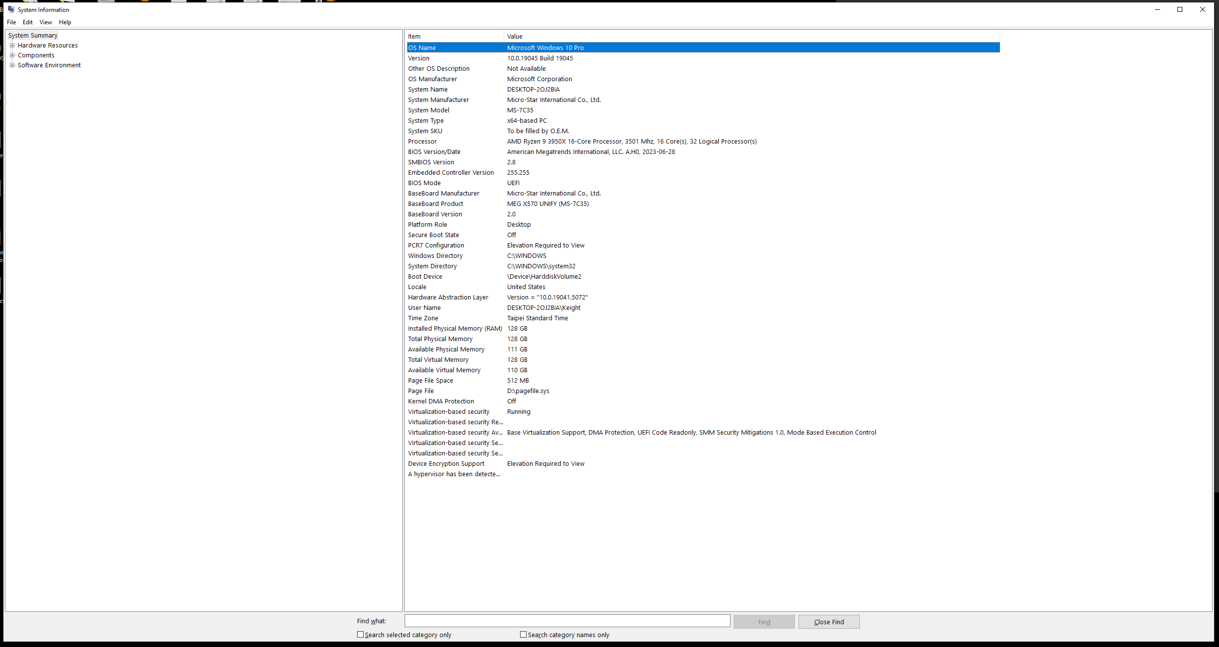Image resolution: width=1219 pixels, height=647 pixels.
Task: Select the Other OS Description row
Action: point(703,69)
